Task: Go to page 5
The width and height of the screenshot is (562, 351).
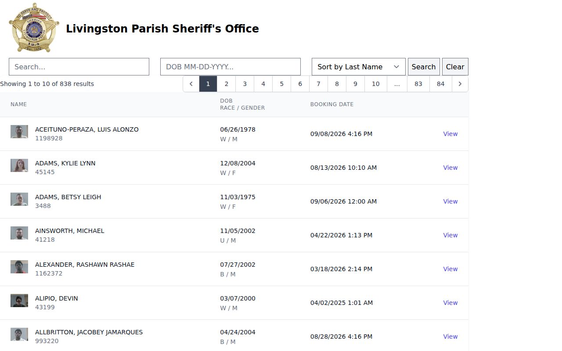Action: [282, 84]
